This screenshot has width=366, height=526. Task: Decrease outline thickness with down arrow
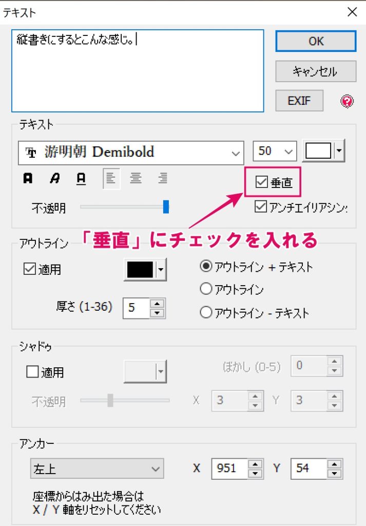157,313
